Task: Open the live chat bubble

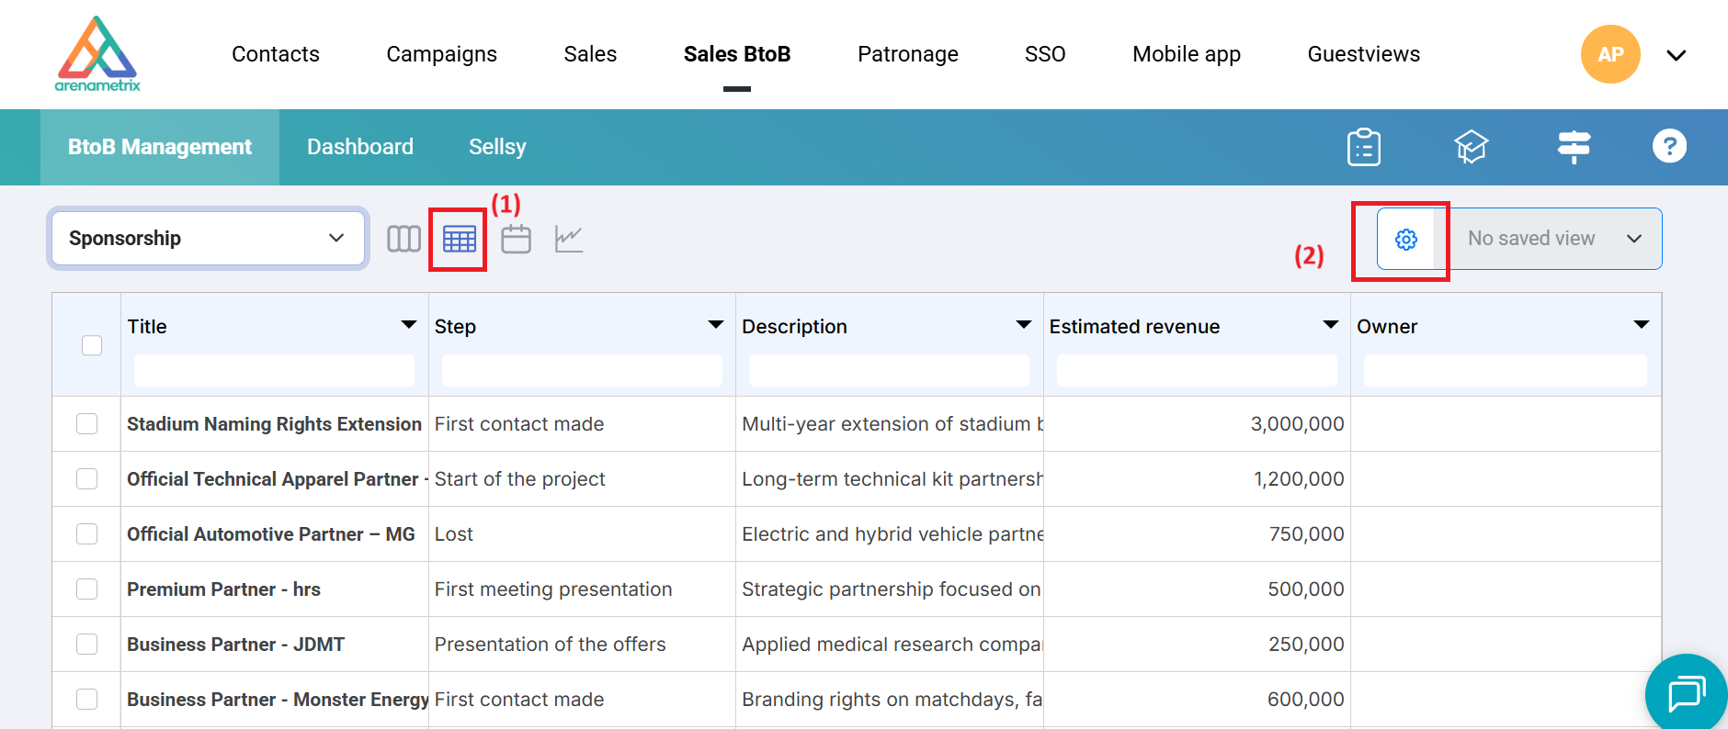Action: click(x=1686, y=693)
